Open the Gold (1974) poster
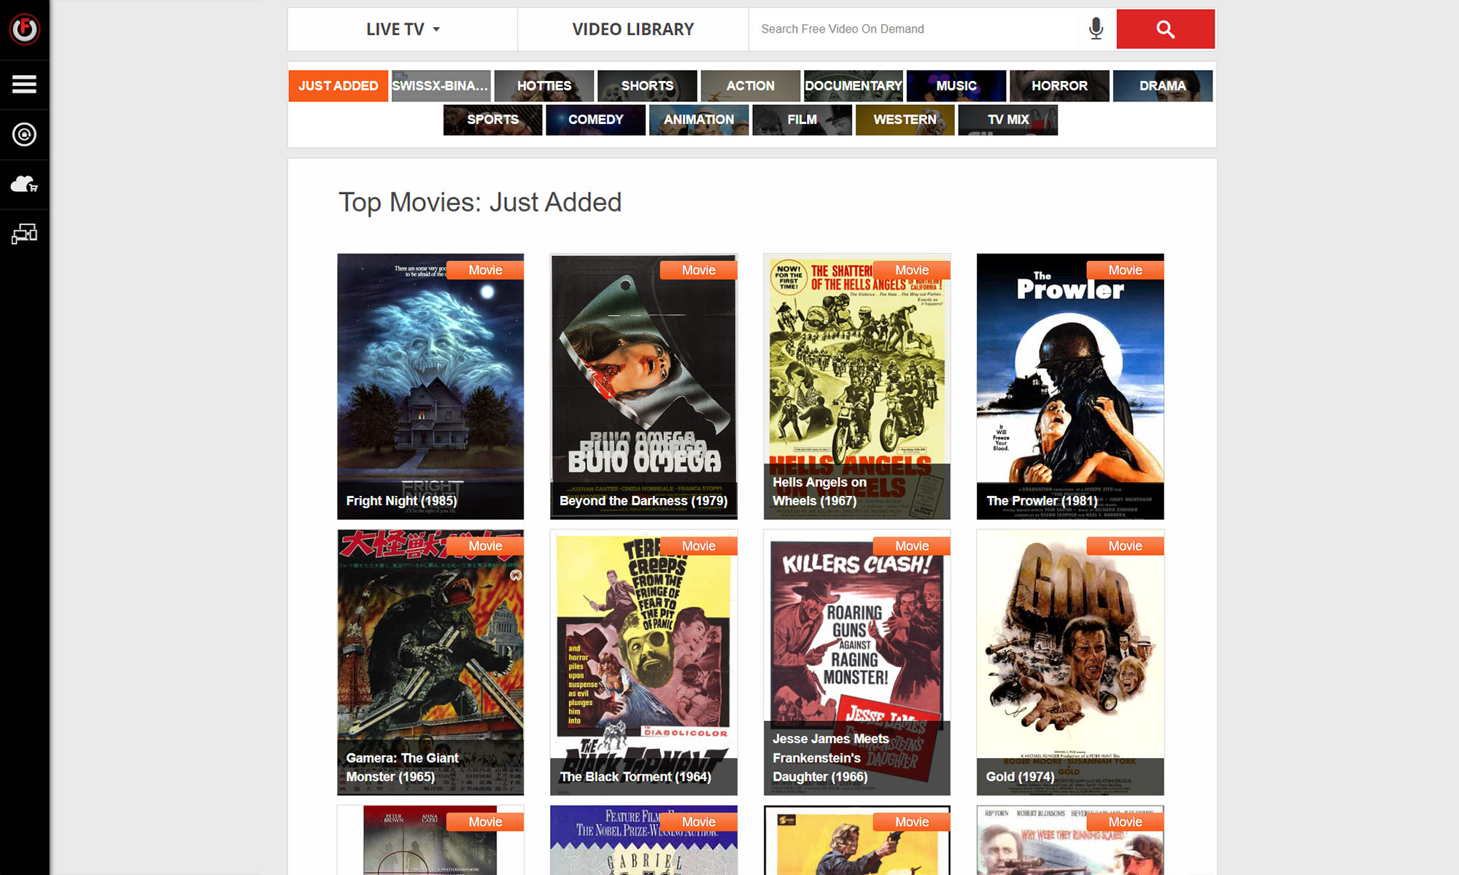This screenshot has width=1459, height=875. point(1070,662)
